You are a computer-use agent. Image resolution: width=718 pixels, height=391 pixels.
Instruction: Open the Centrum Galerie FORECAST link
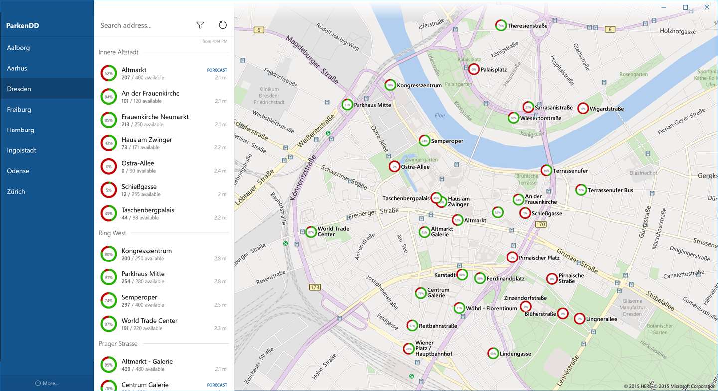(217, 385)
